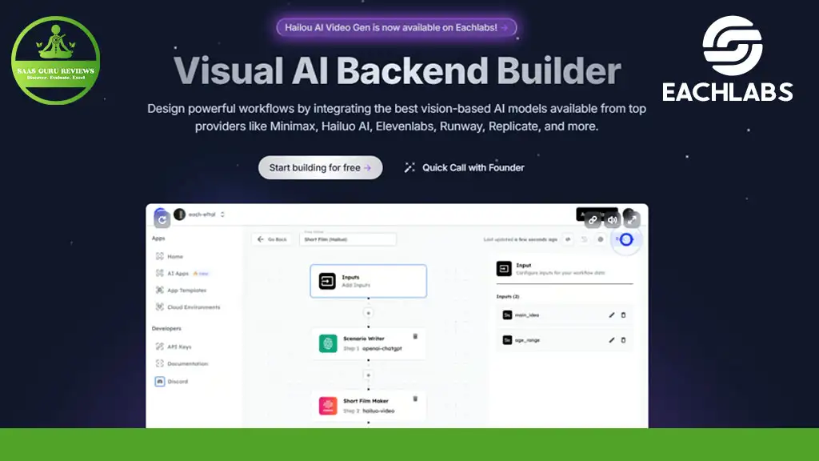Click the user avatar in the app header
The image size is (819, 461).
tap(629, 214)
